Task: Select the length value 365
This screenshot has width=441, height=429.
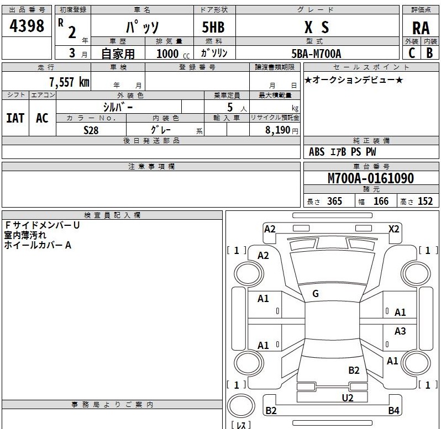Action: (334, 201)
